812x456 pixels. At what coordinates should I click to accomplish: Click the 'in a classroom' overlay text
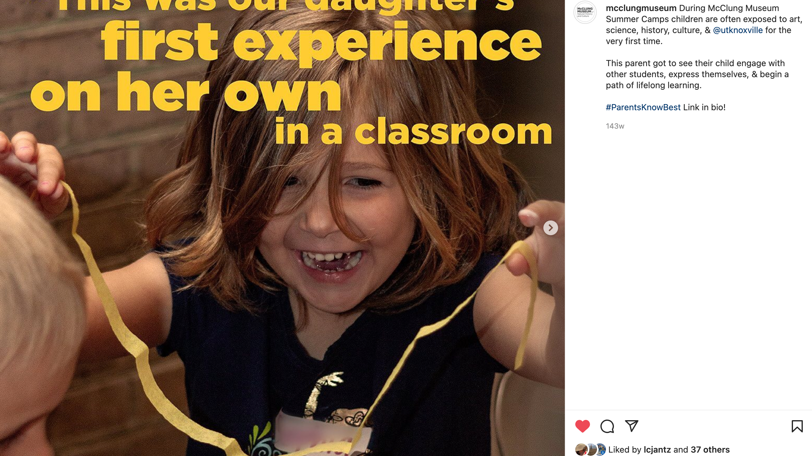point(413,131)
